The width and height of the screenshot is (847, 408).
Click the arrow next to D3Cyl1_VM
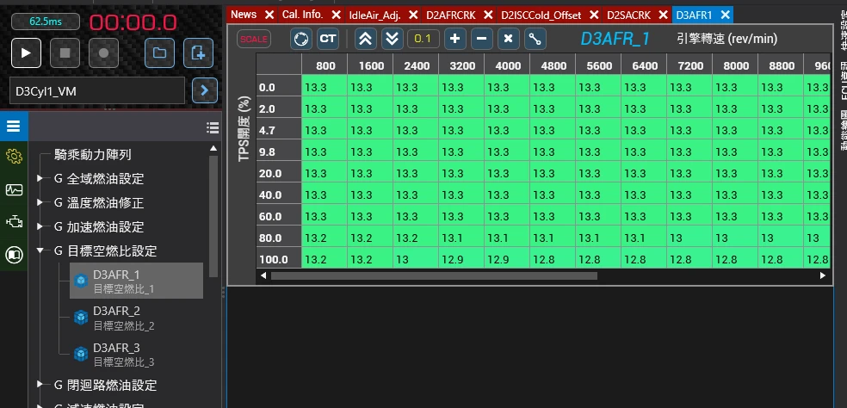[x=205, y=90]
